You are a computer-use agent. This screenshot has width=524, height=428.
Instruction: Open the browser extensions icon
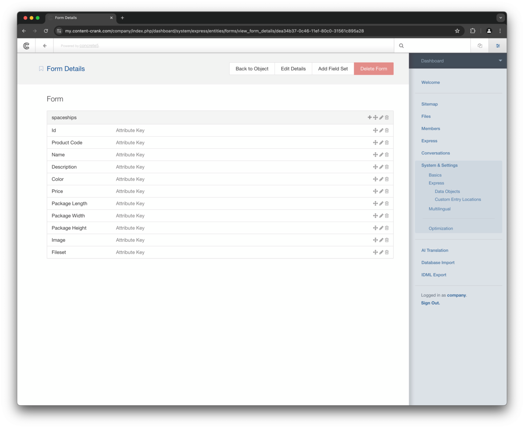(472, 31)
